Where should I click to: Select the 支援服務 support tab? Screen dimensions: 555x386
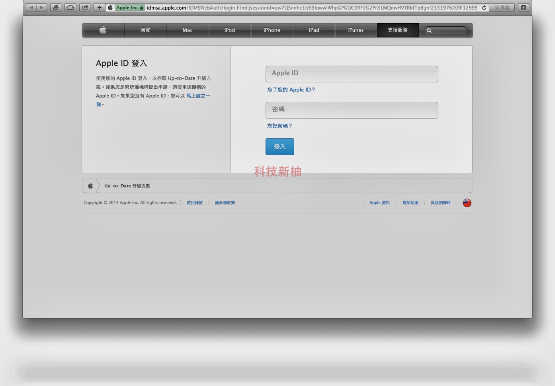[x=398, y=30]
